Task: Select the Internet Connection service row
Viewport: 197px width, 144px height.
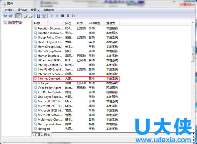Action: [49, 79]
